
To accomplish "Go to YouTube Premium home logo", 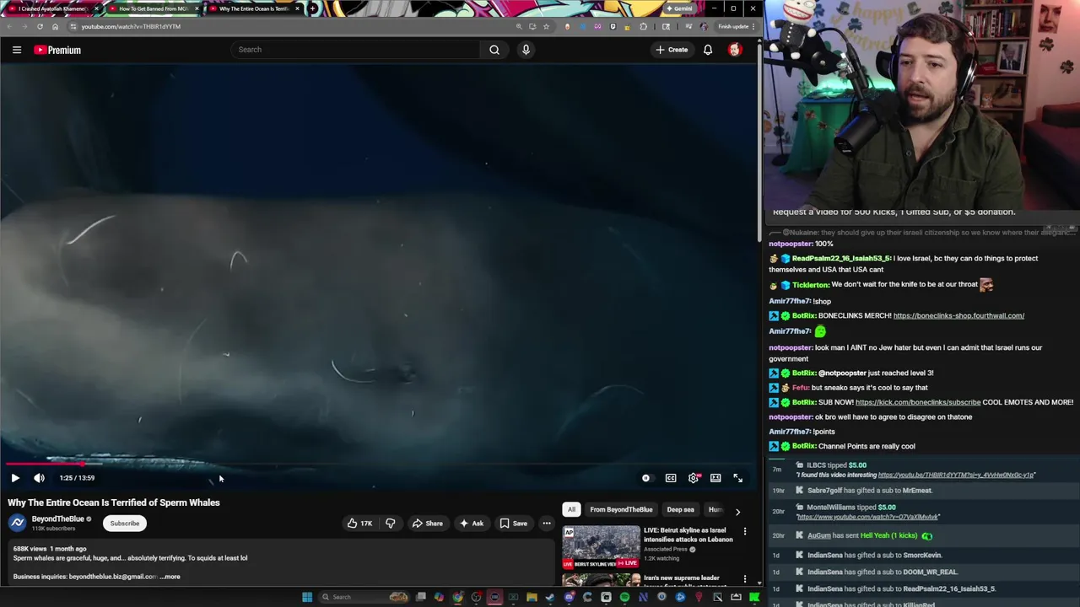I will [57, 50].
